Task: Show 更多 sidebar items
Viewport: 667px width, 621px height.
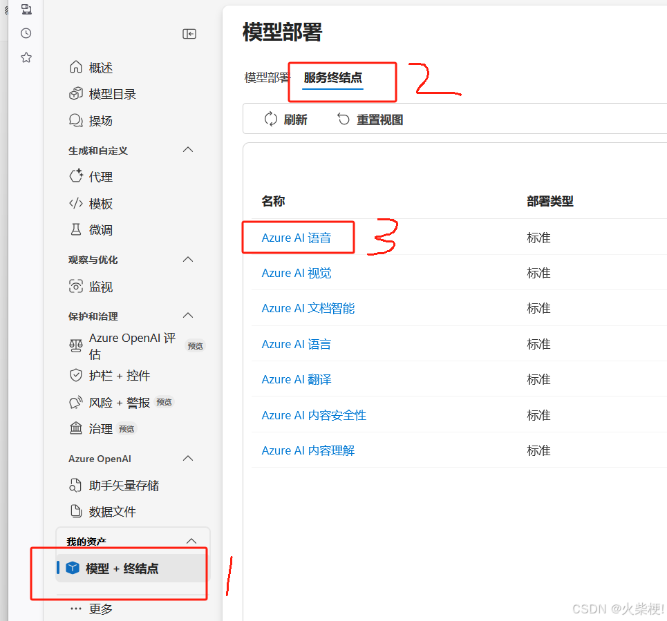Action: tap(101, 609)
